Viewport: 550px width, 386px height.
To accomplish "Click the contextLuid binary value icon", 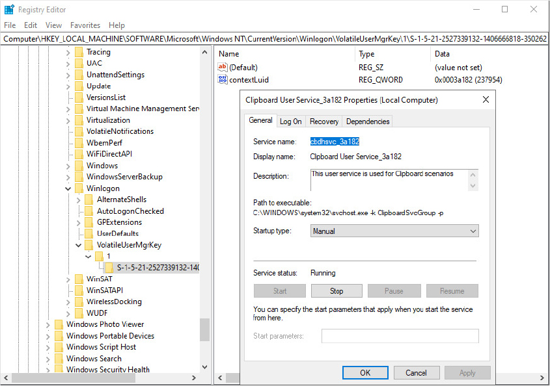I will pos(223,79).
